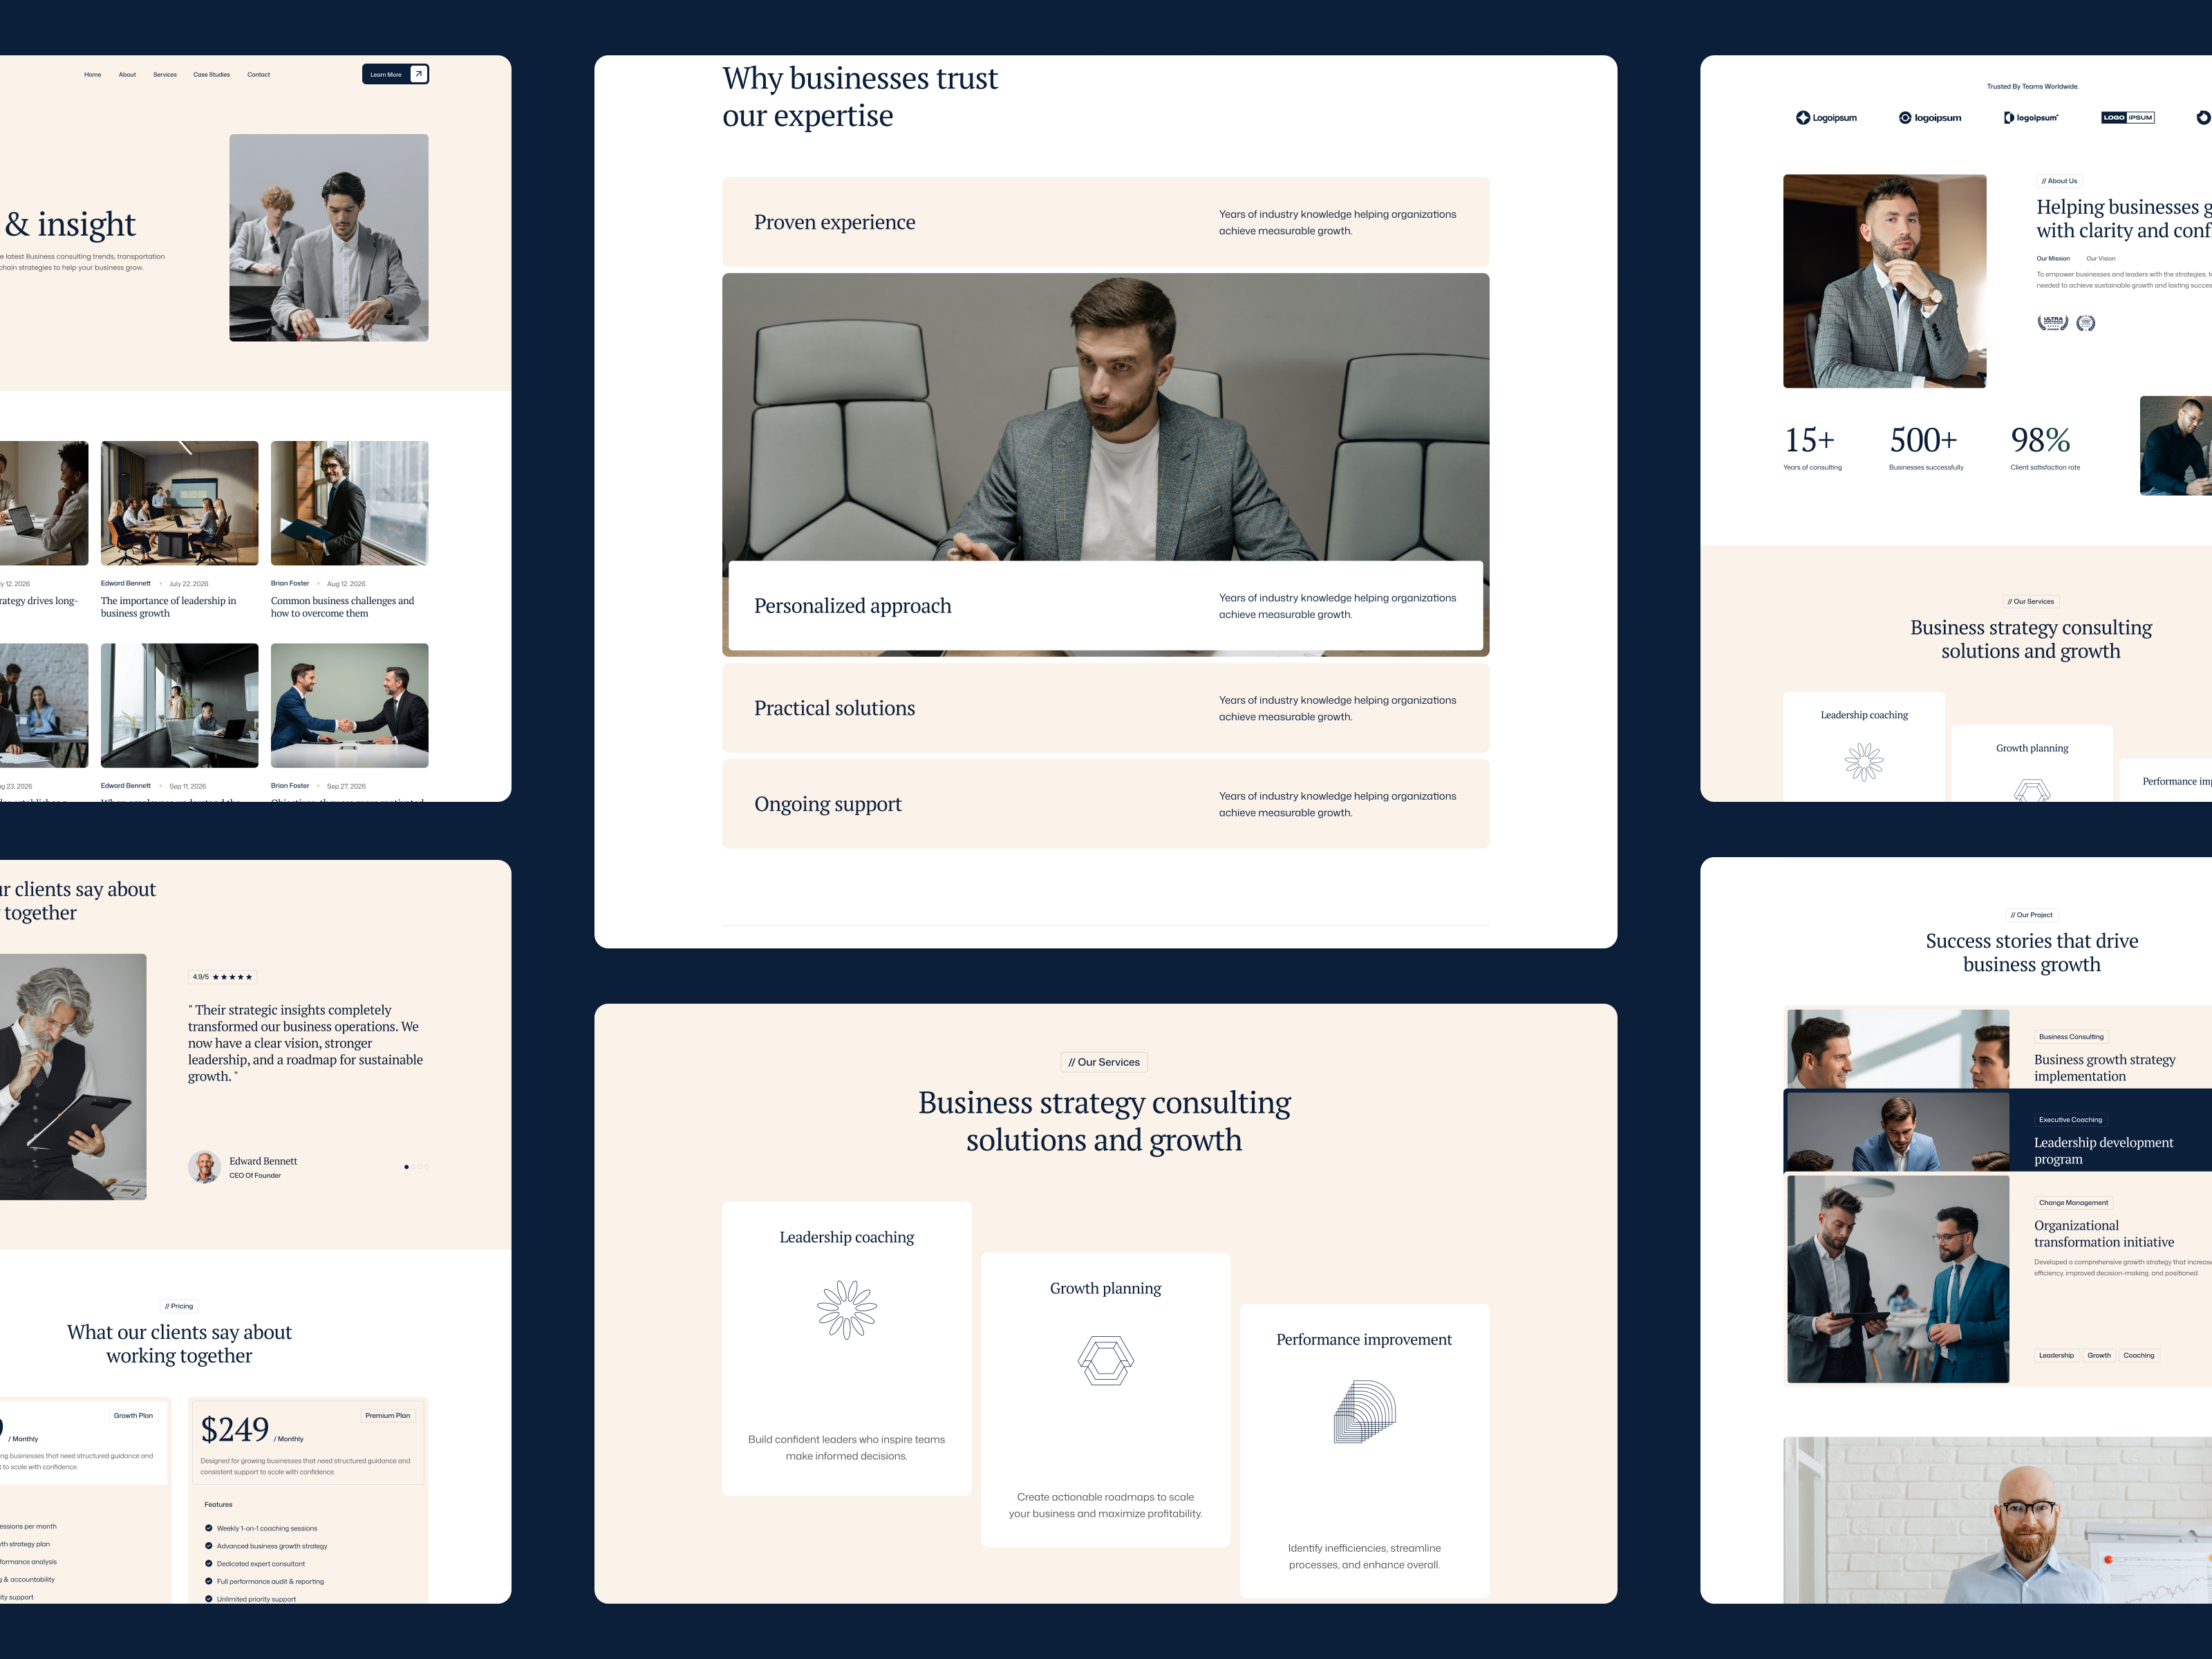
Task: Click the Trusted By Teams Worldwide text
Action: tap(2032, 87)
